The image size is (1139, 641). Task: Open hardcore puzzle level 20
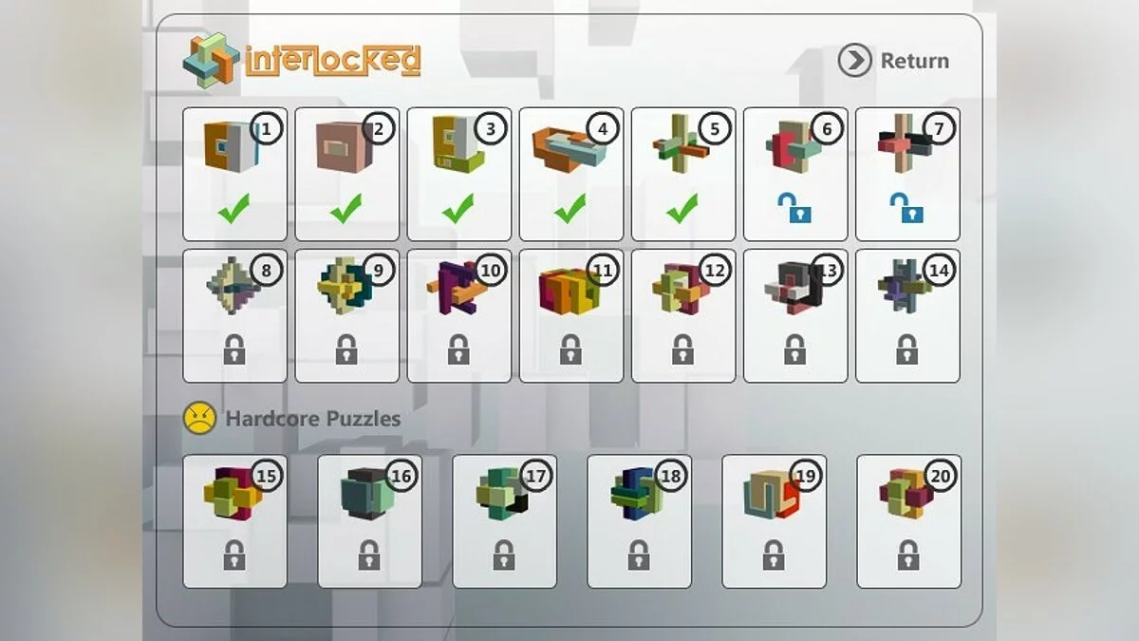909,521
